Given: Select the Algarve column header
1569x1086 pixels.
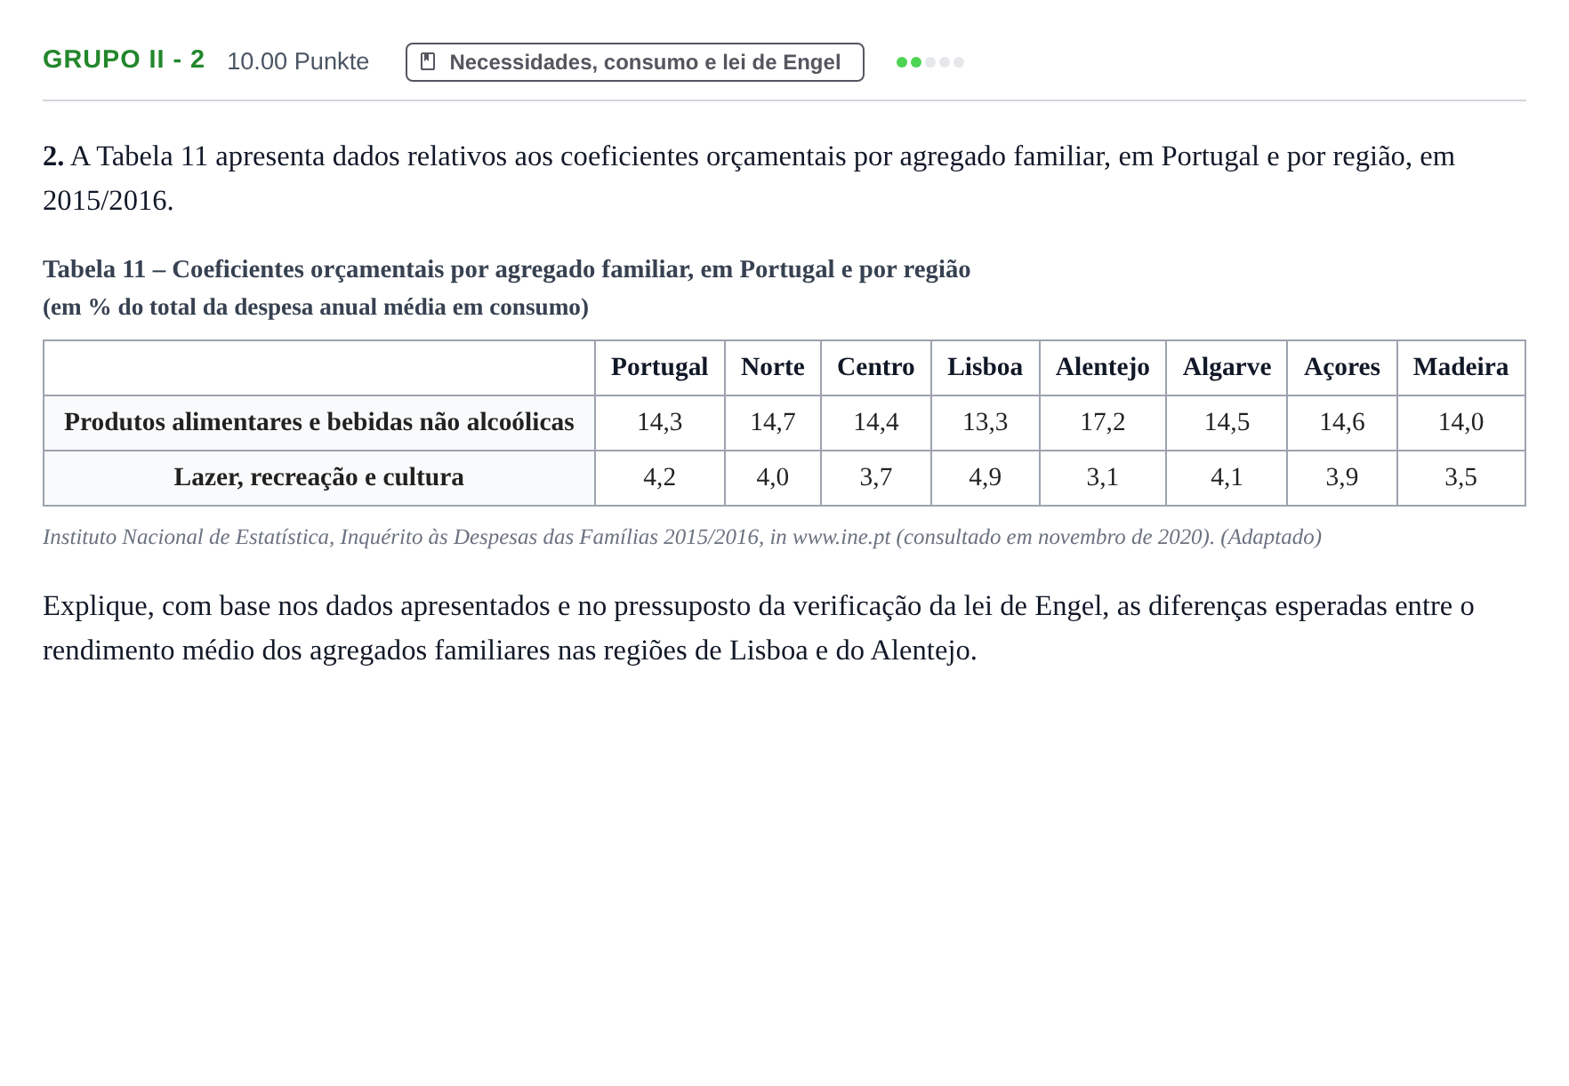Looking at the screenshot, I should (1227, 367).
